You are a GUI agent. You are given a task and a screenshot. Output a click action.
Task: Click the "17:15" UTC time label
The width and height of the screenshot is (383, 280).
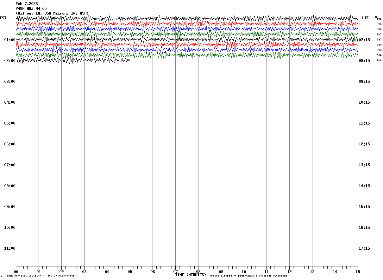tap(364, 248)
